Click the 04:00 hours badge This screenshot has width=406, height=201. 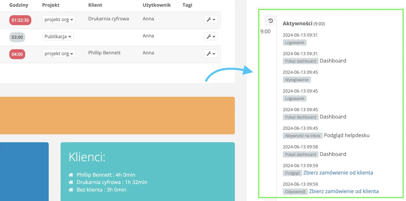[17, 54]
